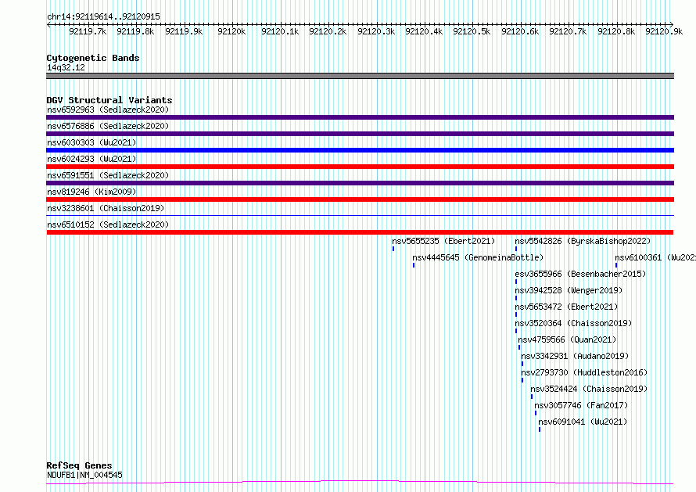Viewport: 696px width, 492px height.
Task: Click the 92120.5k ruler label
Action: (472, 31)
